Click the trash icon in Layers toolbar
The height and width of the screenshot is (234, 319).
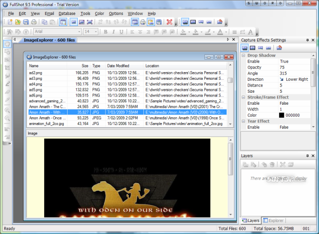(272, 164)
